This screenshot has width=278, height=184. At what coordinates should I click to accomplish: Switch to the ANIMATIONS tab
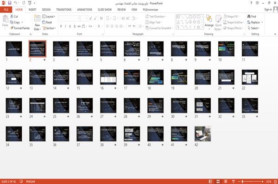(x=85, y=10)
